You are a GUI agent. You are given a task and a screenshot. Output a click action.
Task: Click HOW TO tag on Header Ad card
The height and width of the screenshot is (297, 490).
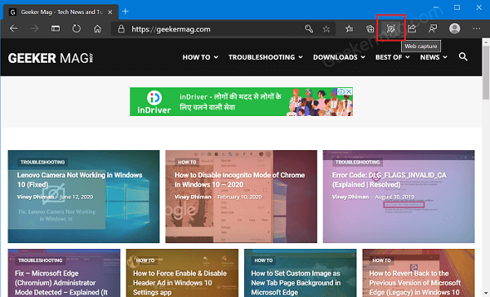coord(145,260)
